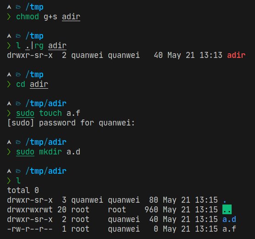The height and width of the screenshot is (239, 255).
Task: Click the 'total 0' output line
Action: (x=23, y=190)
